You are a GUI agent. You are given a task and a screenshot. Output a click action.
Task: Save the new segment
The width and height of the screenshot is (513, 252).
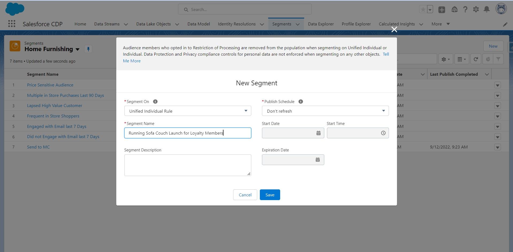coord(270,195)
